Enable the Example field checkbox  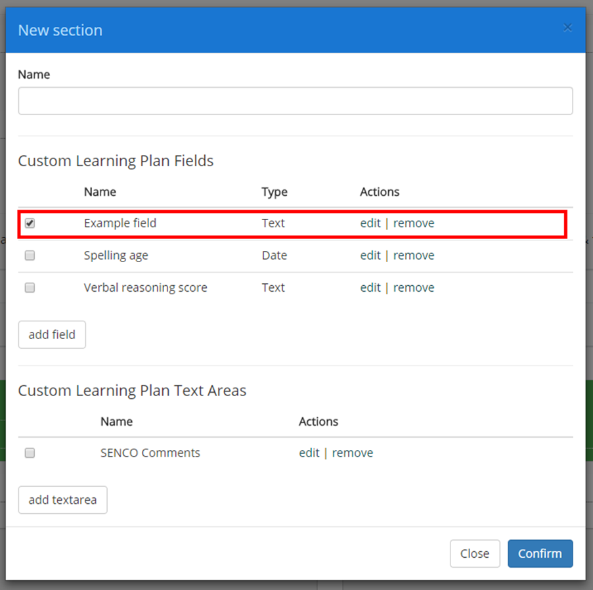(30, 223)
